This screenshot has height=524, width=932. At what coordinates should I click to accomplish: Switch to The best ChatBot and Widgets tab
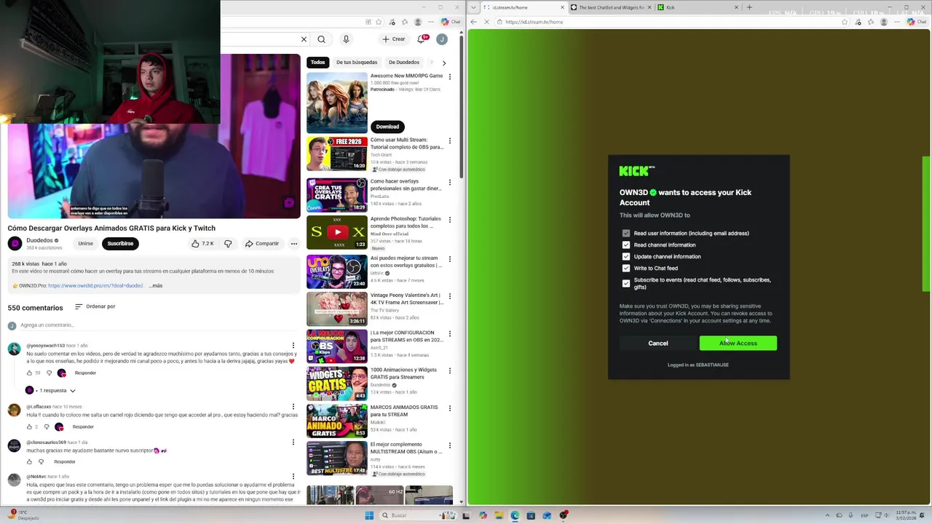(x=610, y=7)
